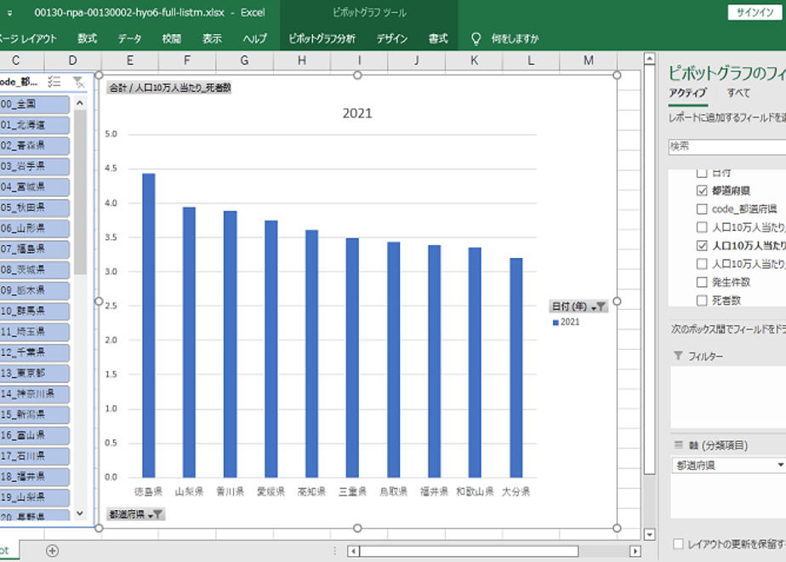Open the Quick Access Toolbar customize arrow
Viewport: 786px width, 562px height.
tap(9, 13)
